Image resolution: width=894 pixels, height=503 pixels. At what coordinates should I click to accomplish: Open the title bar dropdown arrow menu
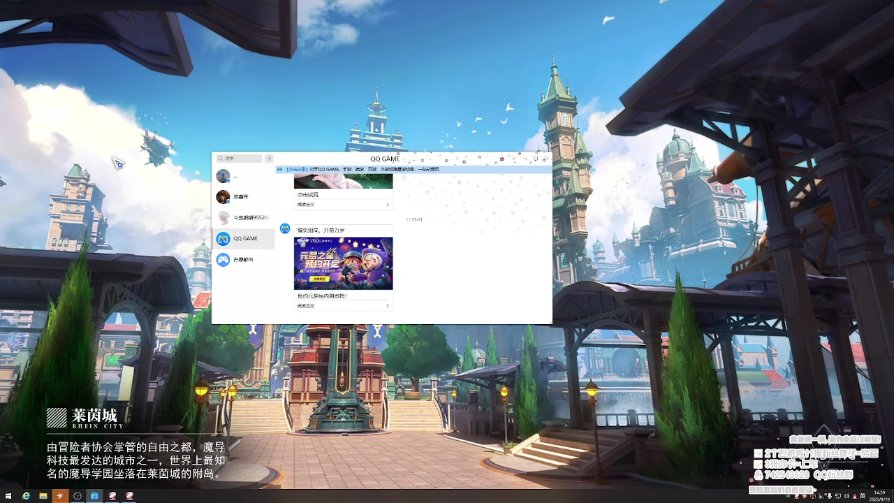click(x=514, y=159)
